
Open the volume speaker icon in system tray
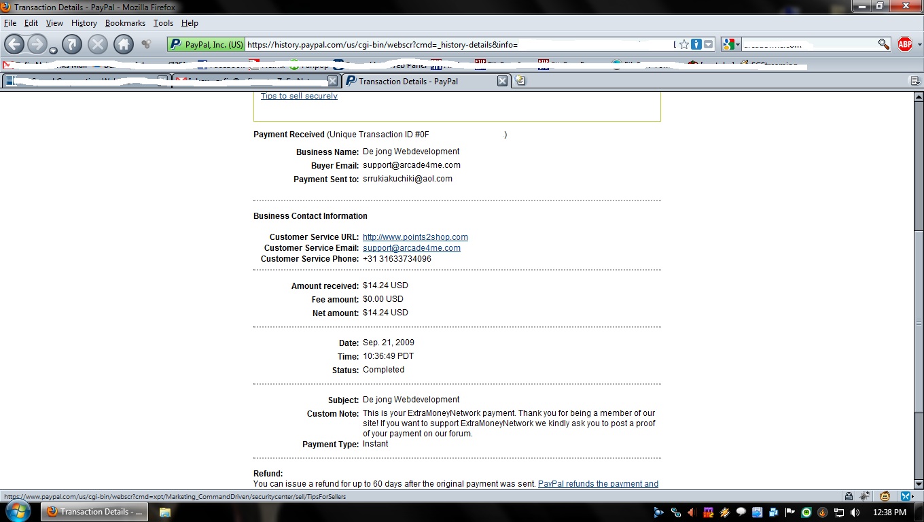(x=855, y=512)
